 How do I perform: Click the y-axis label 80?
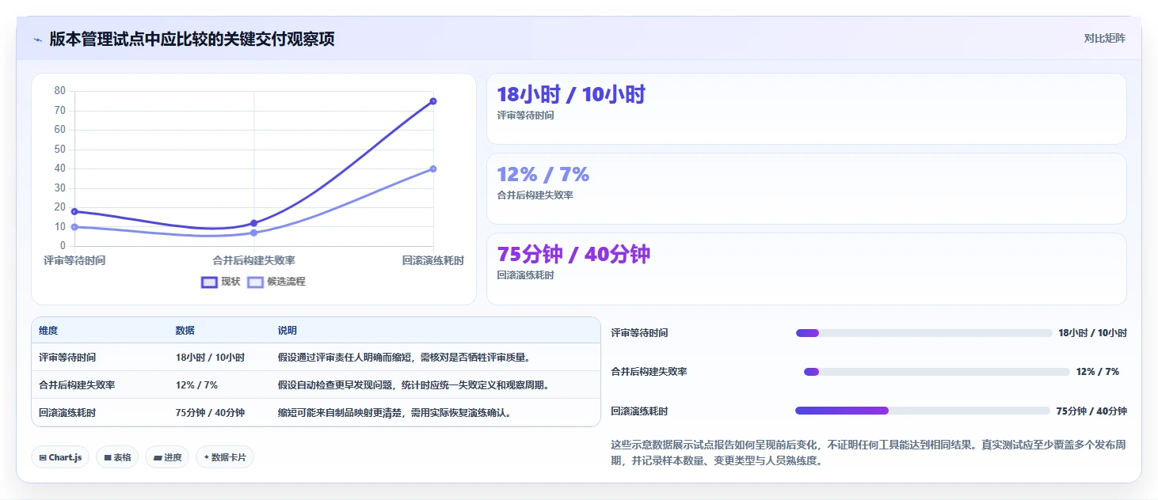(x=60, y=91)
